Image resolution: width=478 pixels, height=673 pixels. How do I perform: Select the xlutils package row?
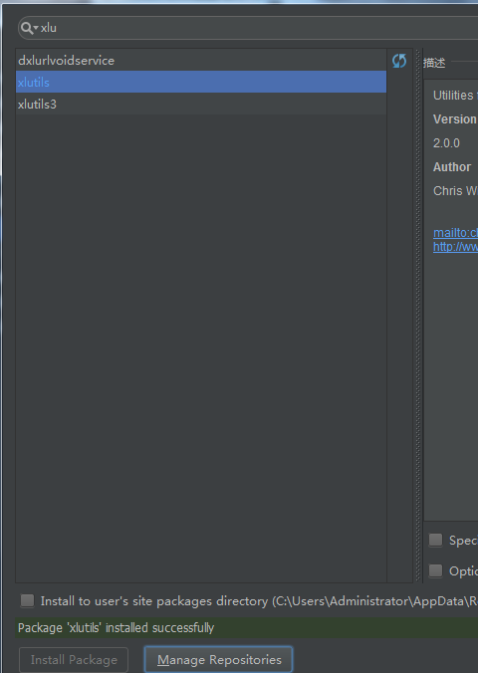tap(201, 82)
